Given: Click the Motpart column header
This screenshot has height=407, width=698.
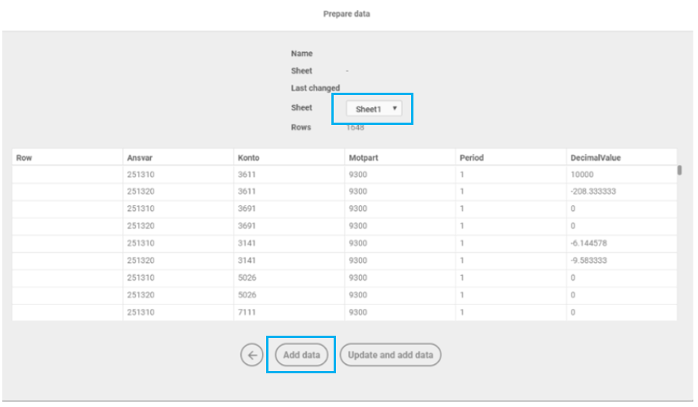Looking at the screenshot, I should (364, 158).
